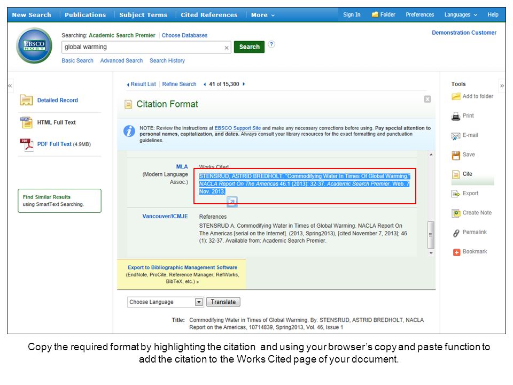Click the HTML Full Text icon
The height and width of the screenshot is (385, 513).
coord(26,122)
